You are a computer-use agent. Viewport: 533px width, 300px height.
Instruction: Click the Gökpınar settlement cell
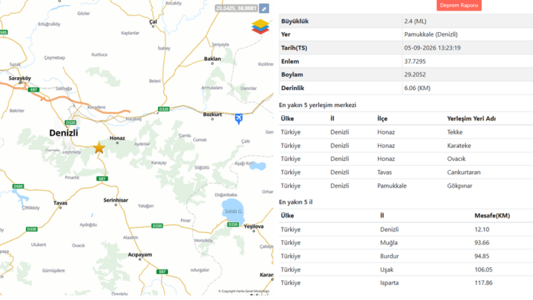(x=460, y=185)
